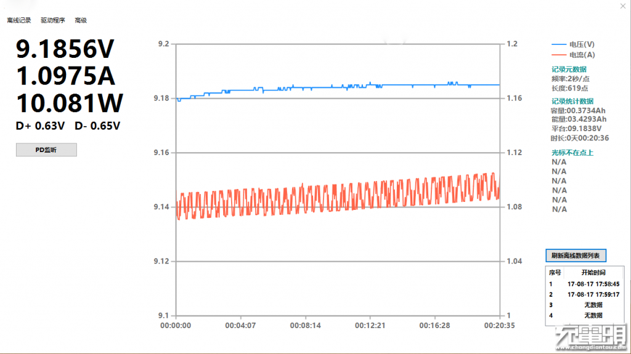Click the 1.0975A current readout
The height and width of the screenshot is (354, 631).
click(65, 76)
